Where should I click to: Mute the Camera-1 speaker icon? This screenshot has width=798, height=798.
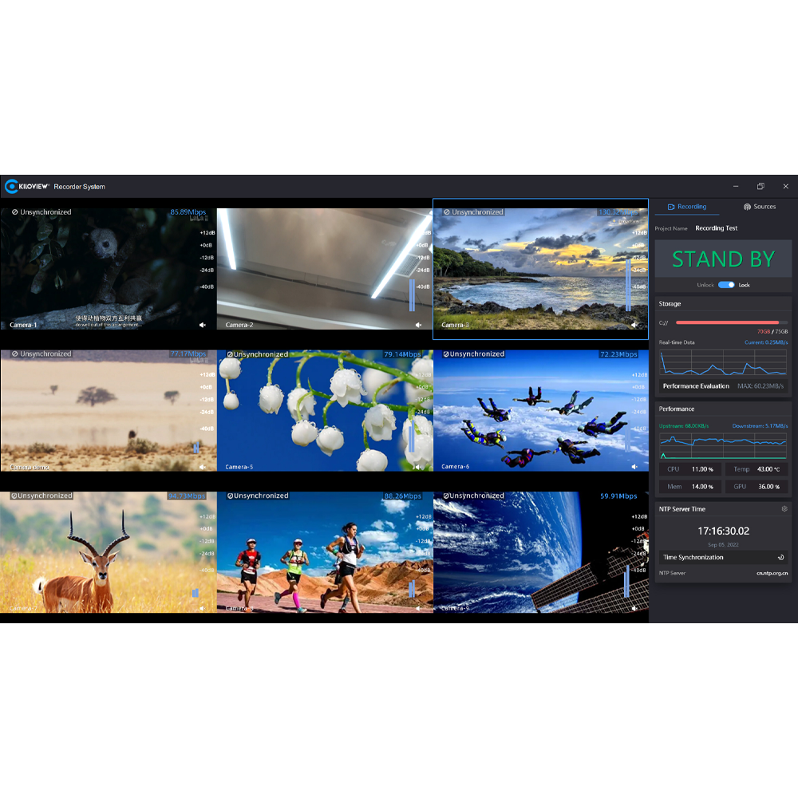203,326
